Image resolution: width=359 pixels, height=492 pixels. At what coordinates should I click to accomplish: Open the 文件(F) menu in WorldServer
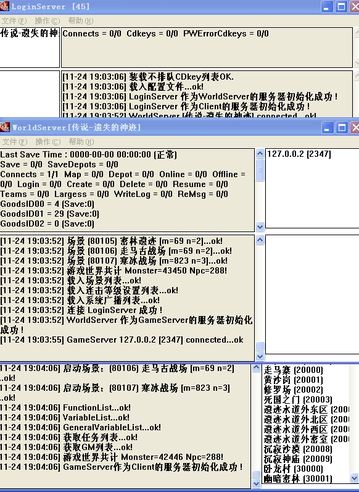15,142
